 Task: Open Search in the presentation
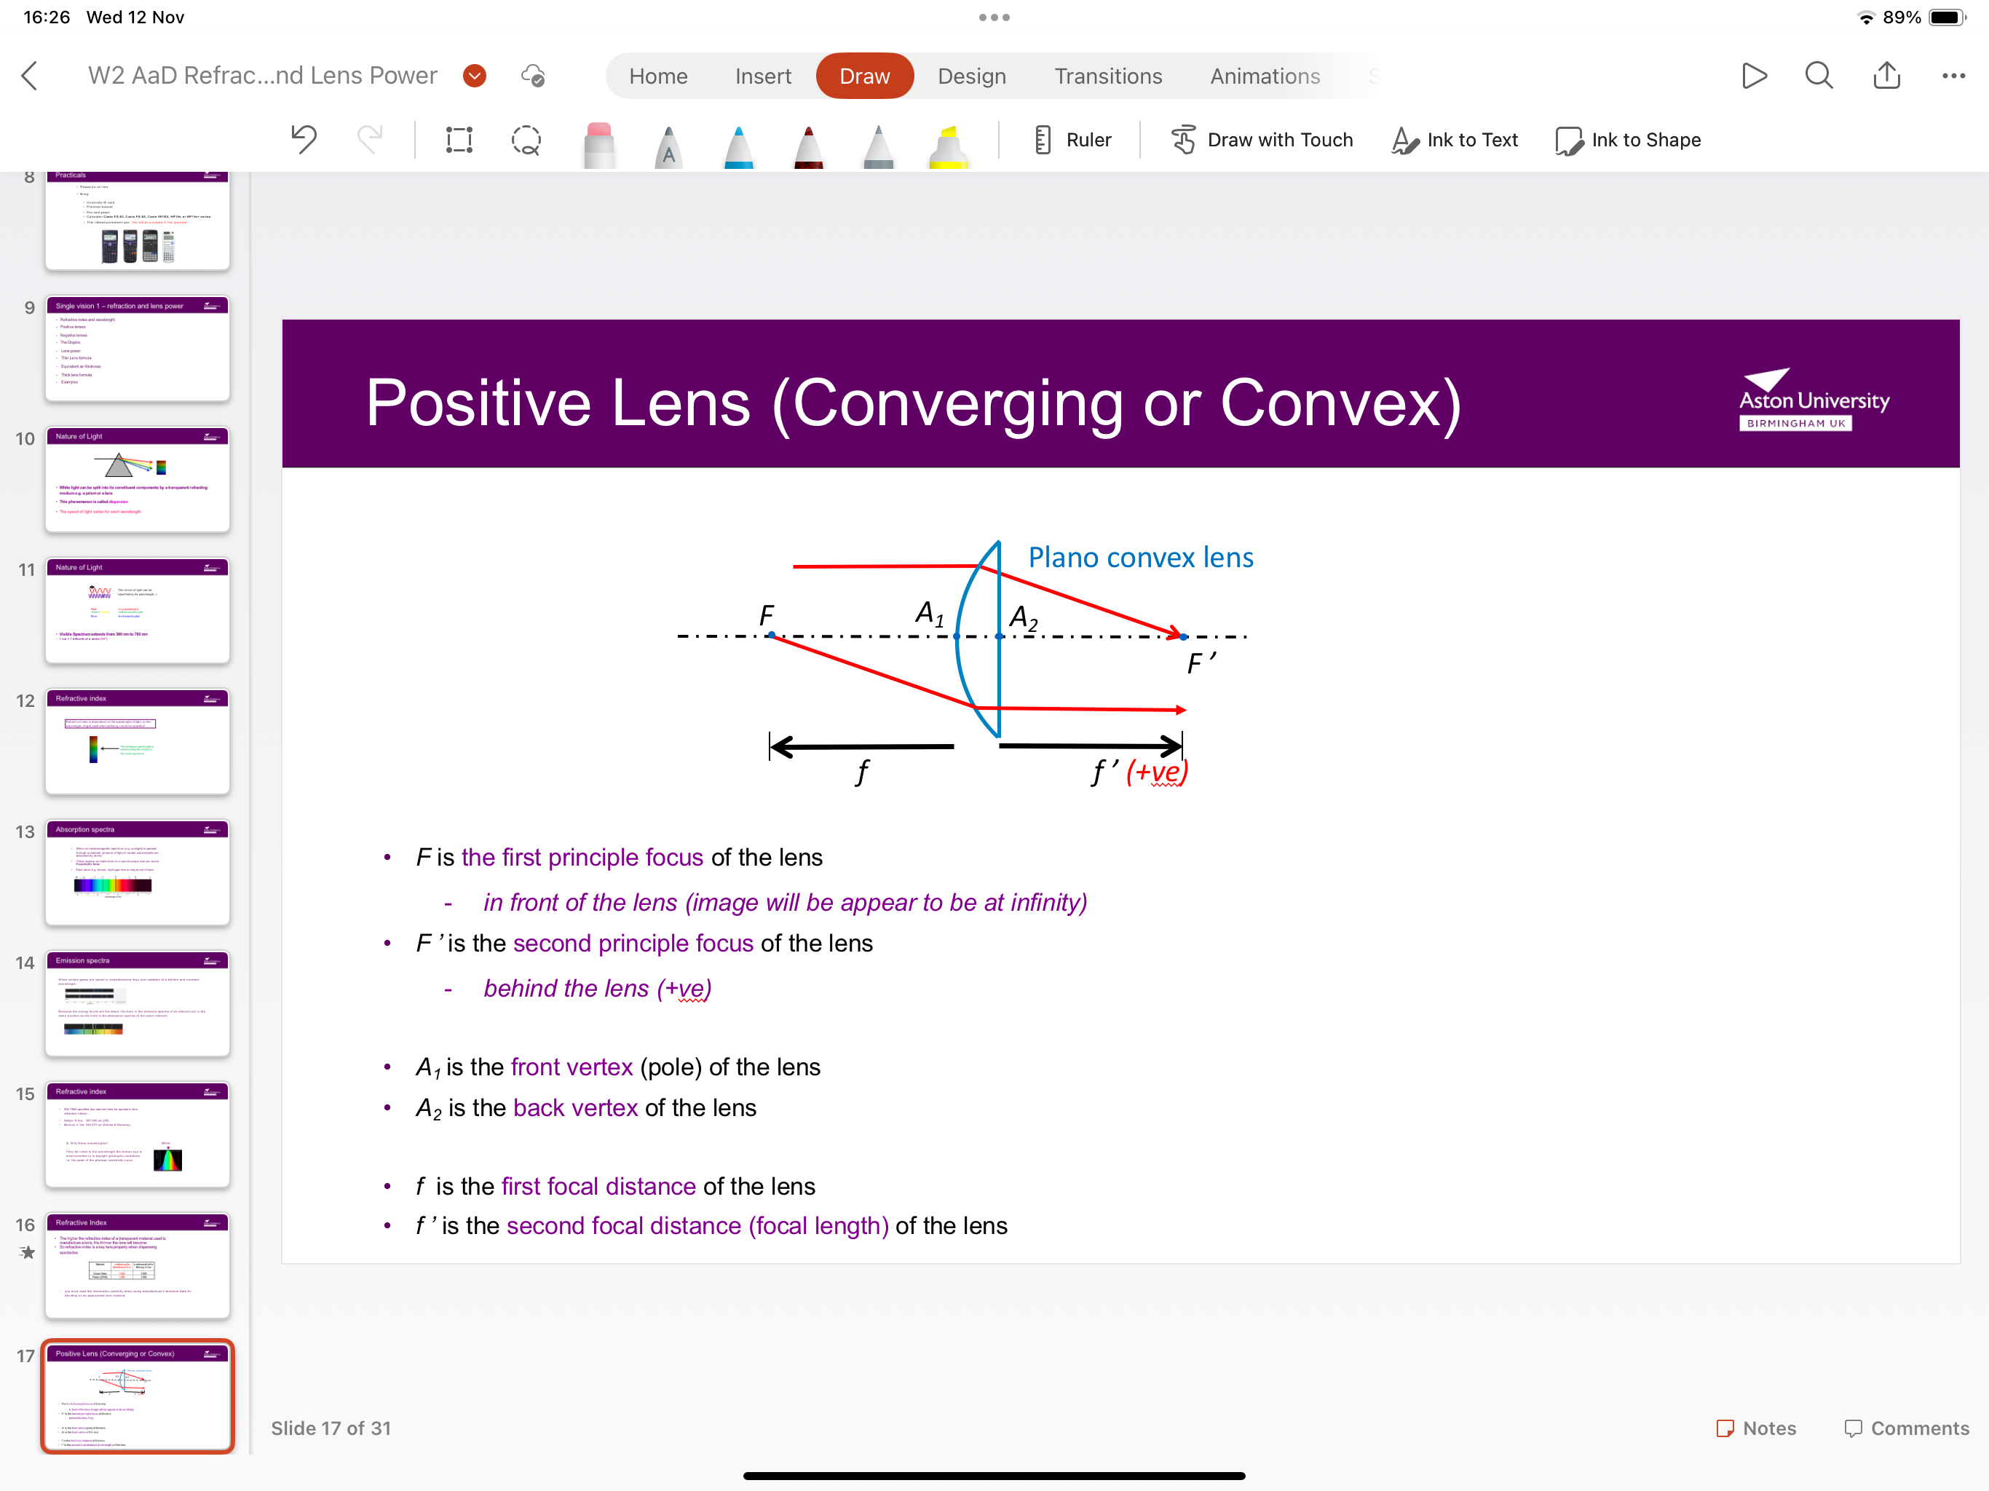pos(1819,76)
